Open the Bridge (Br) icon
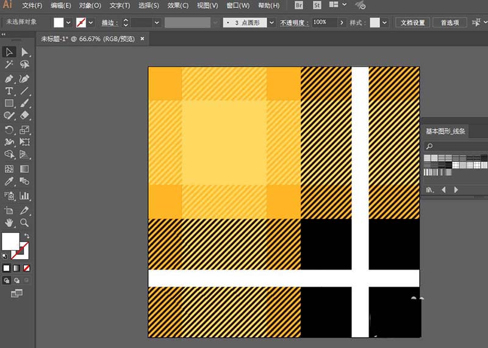The width and height of the screenshot is (488, 348). click(x=299, y=5)
